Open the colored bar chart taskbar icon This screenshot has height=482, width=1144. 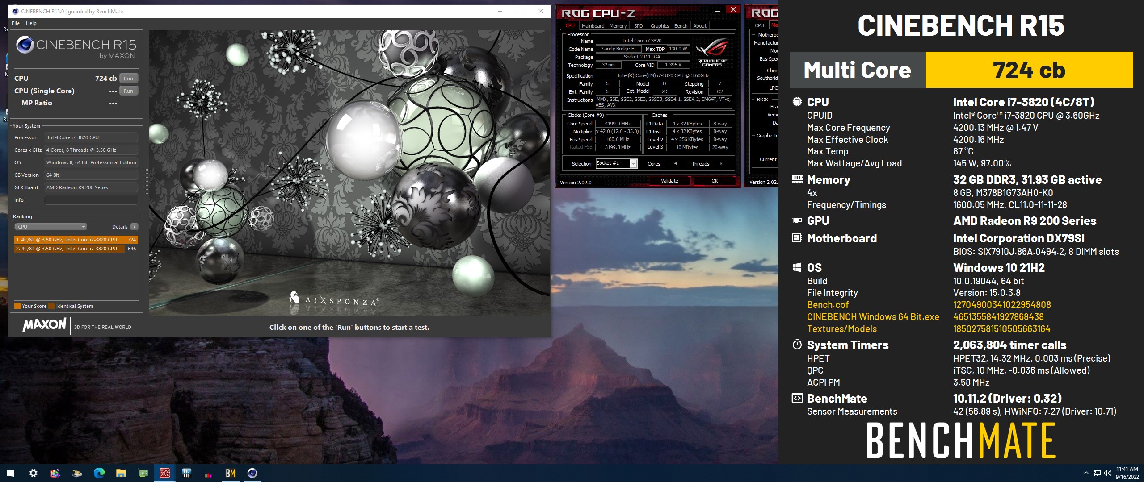tap(208, 473)
